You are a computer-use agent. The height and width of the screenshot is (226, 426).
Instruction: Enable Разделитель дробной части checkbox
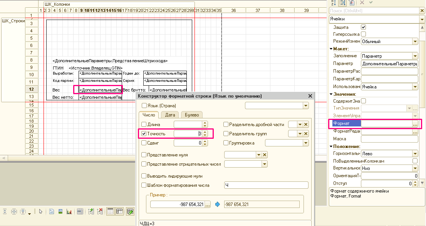pyautogui.click(x=226, y=125)
